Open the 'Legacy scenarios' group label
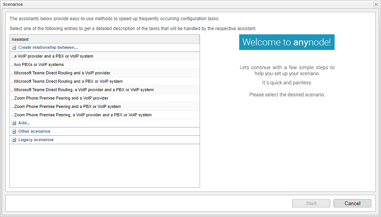381x217 pixels. click(36, 140)
